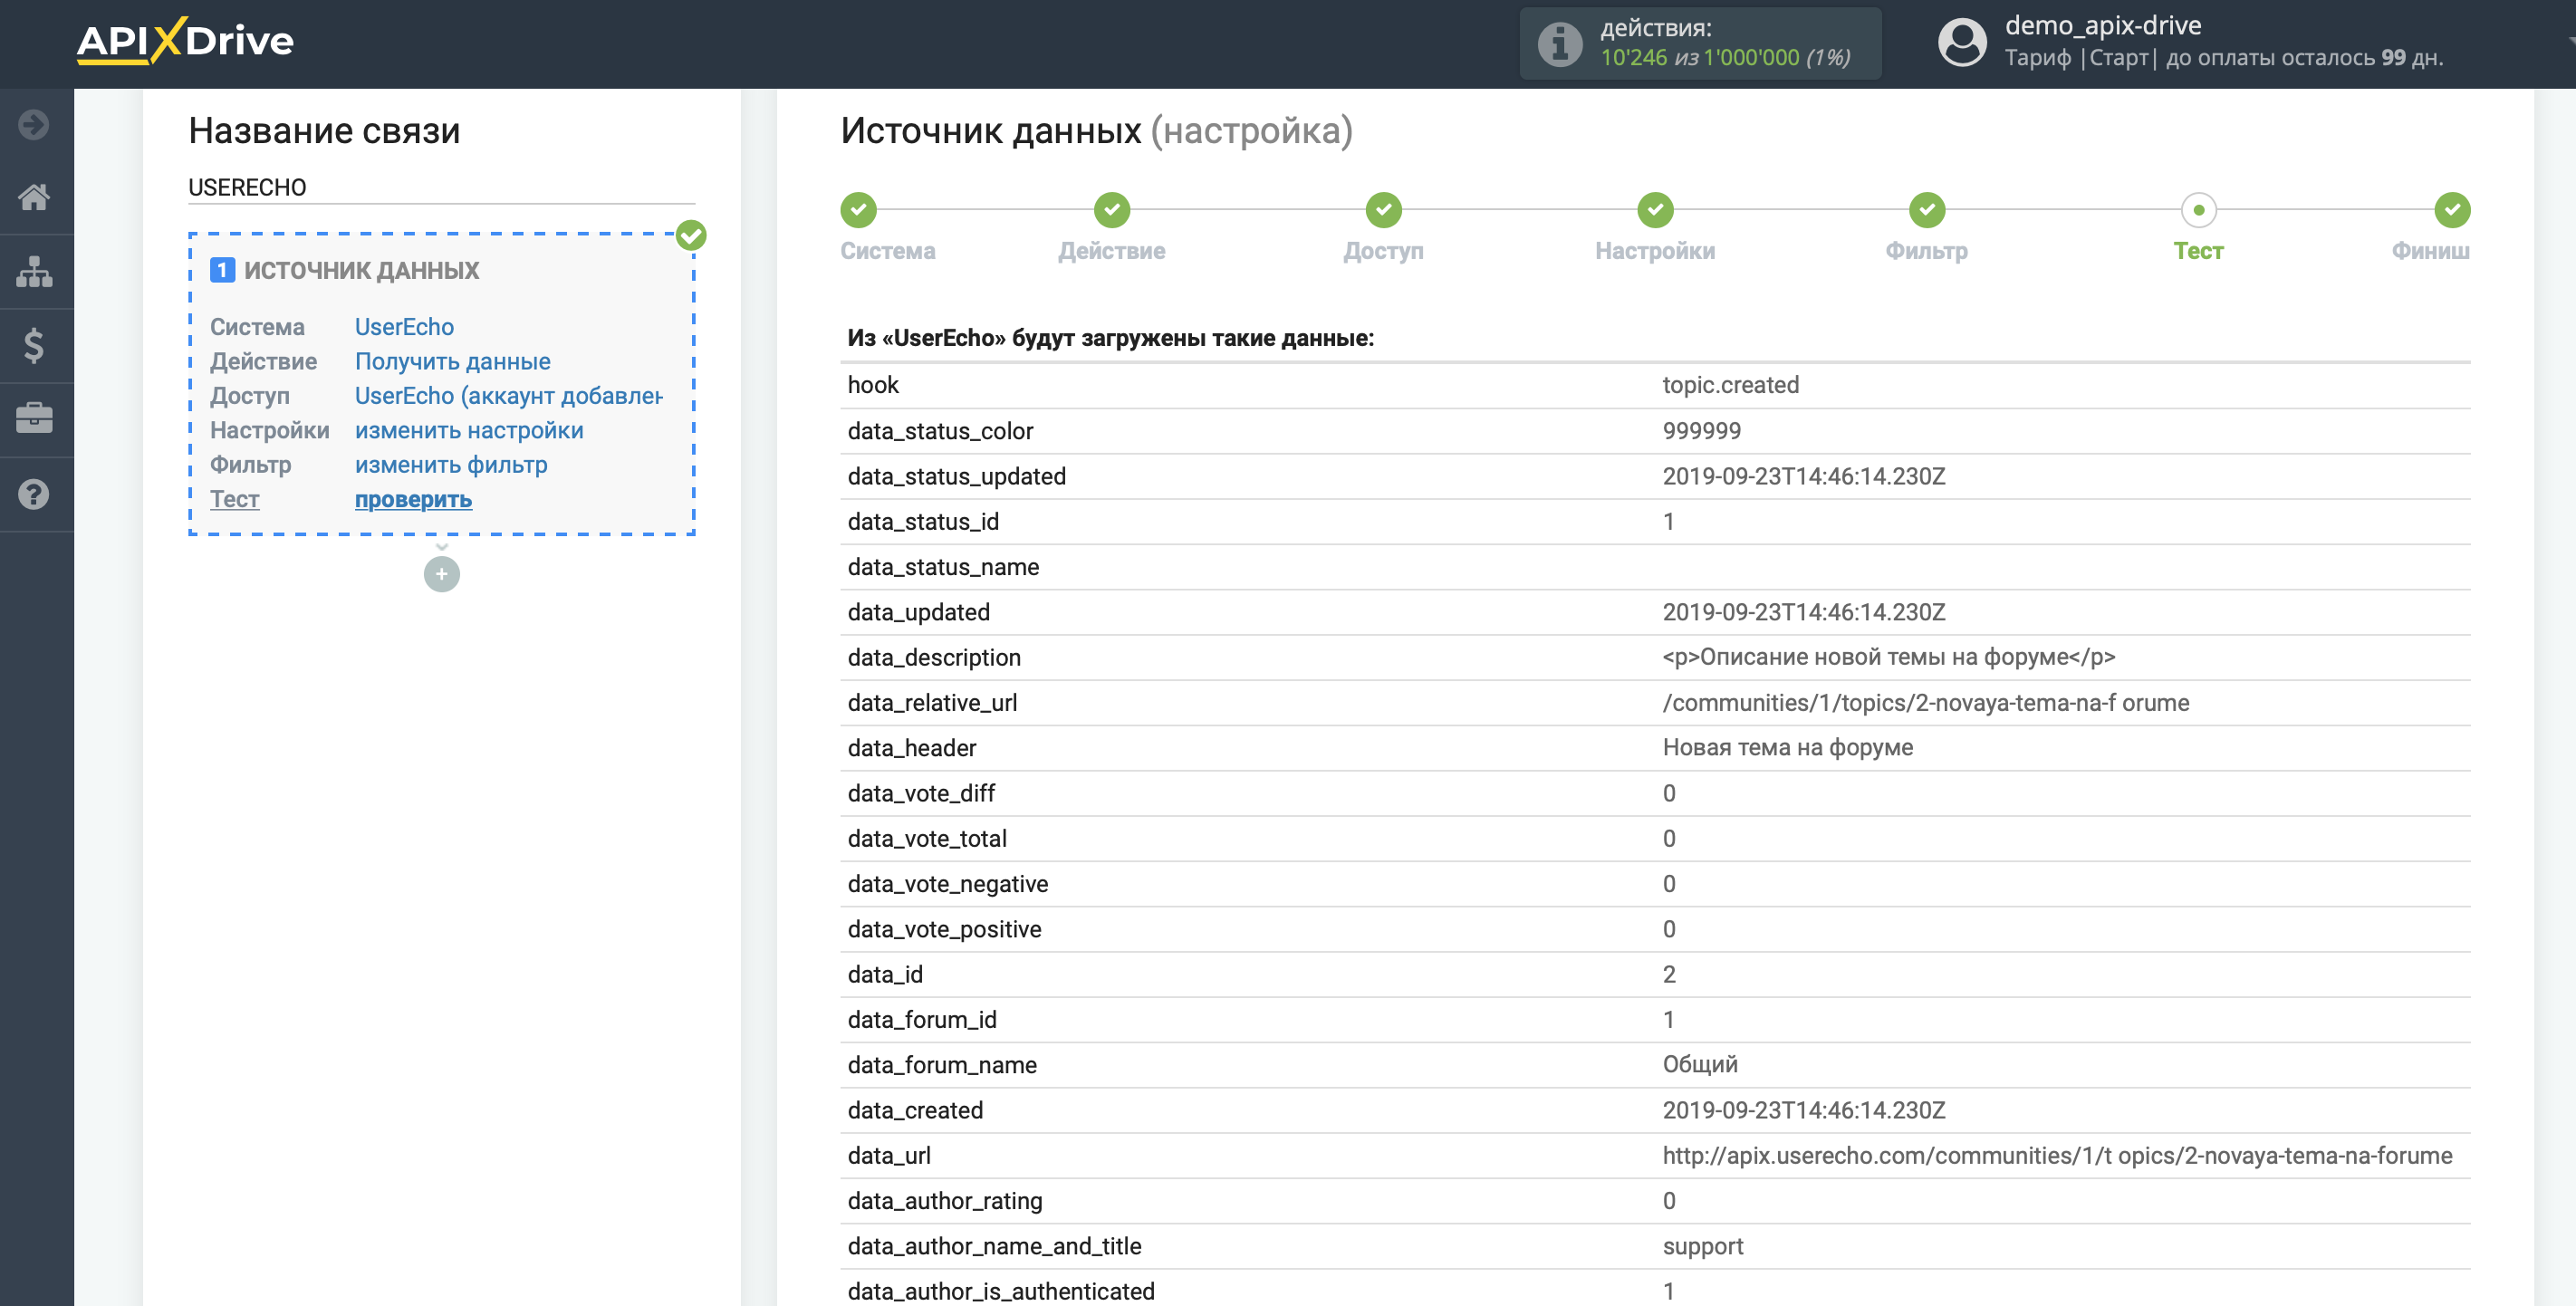Click the actions counter 10'246 из 1'000'000
Image resolution: width=2576 pixels, height=1306 pixels.
pos(1725,58)
